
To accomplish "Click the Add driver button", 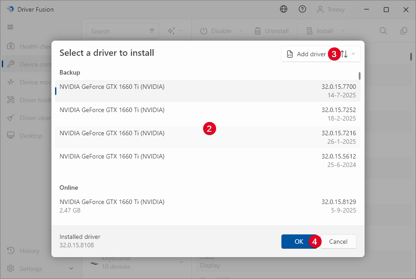I will [306, 54].
